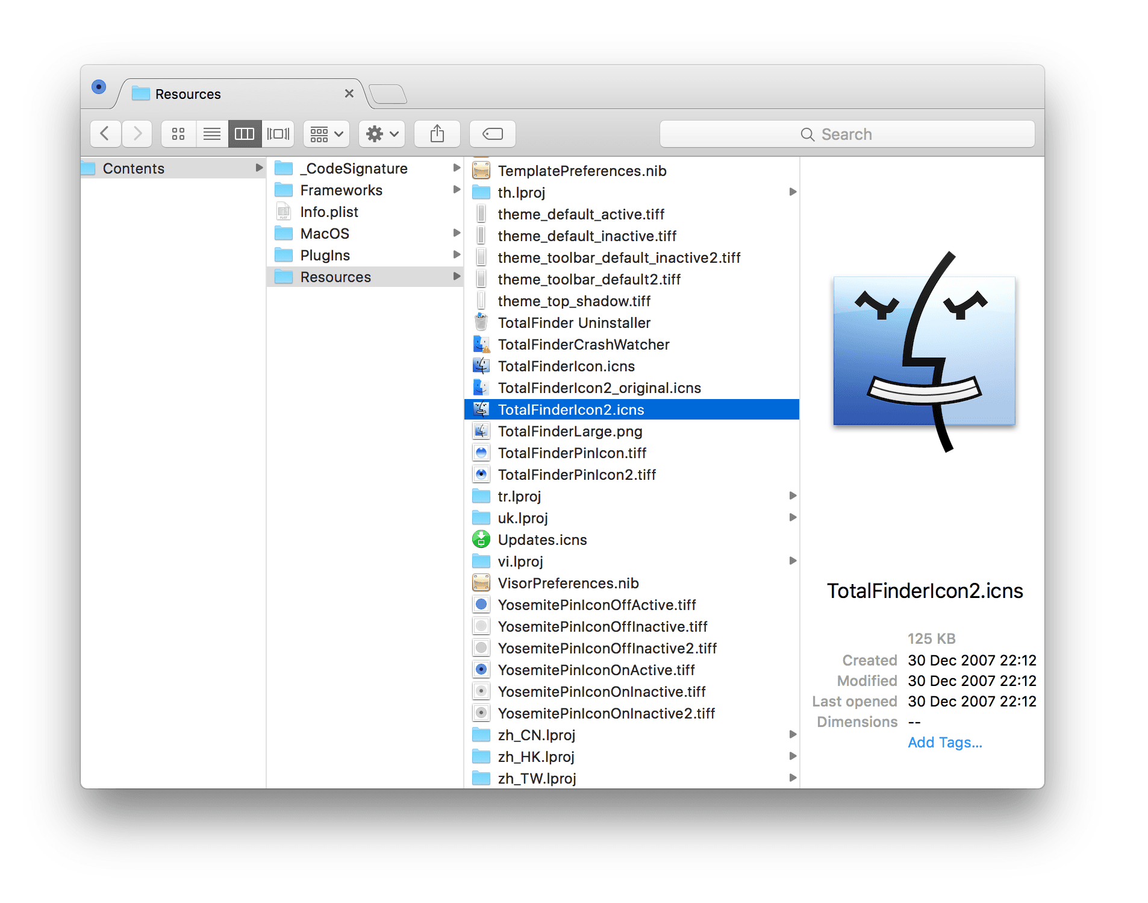
Task: Click the forward navigation arrow
Action: click(137, 134)
